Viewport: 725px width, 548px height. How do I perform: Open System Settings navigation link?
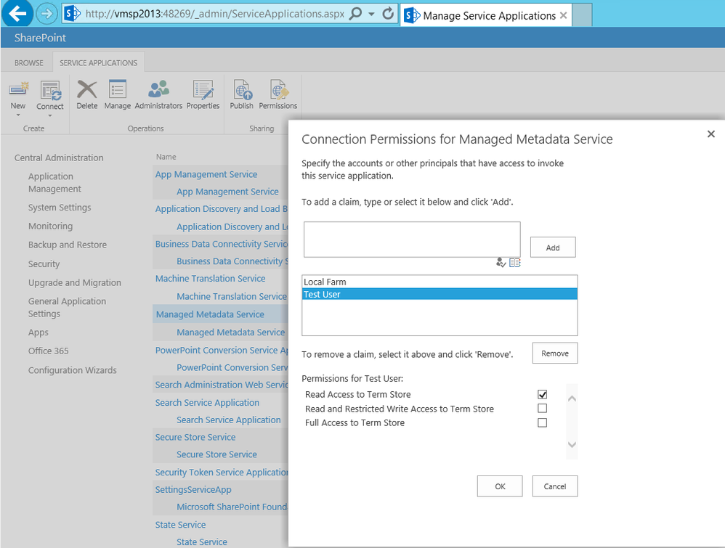pos(60,208)
